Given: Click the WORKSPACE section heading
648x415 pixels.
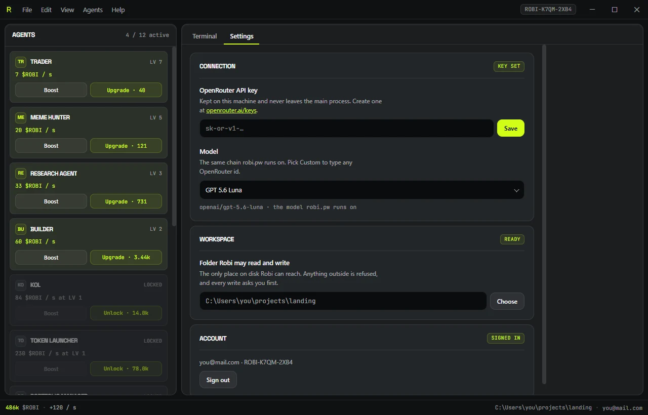Looking at the screenshot, I should pyautogui.click(x=217, y=239).
